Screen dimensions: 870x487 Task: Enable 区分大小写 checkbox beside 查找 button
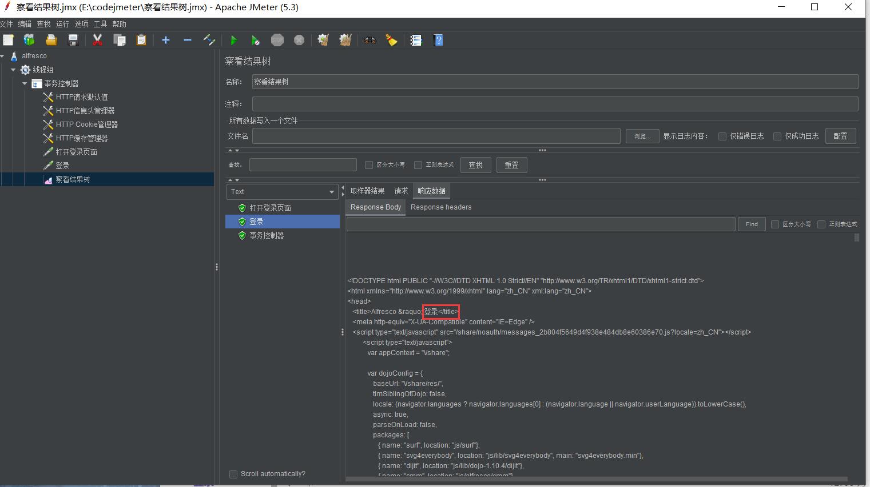369,165
